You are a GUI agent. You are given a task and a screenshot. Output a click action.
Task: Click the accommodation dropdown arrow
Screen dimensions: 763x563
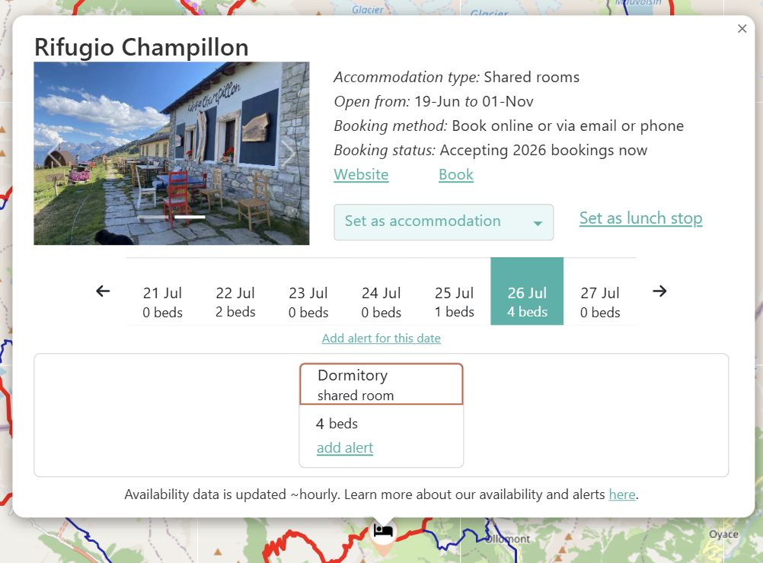[x=538, y=223]
